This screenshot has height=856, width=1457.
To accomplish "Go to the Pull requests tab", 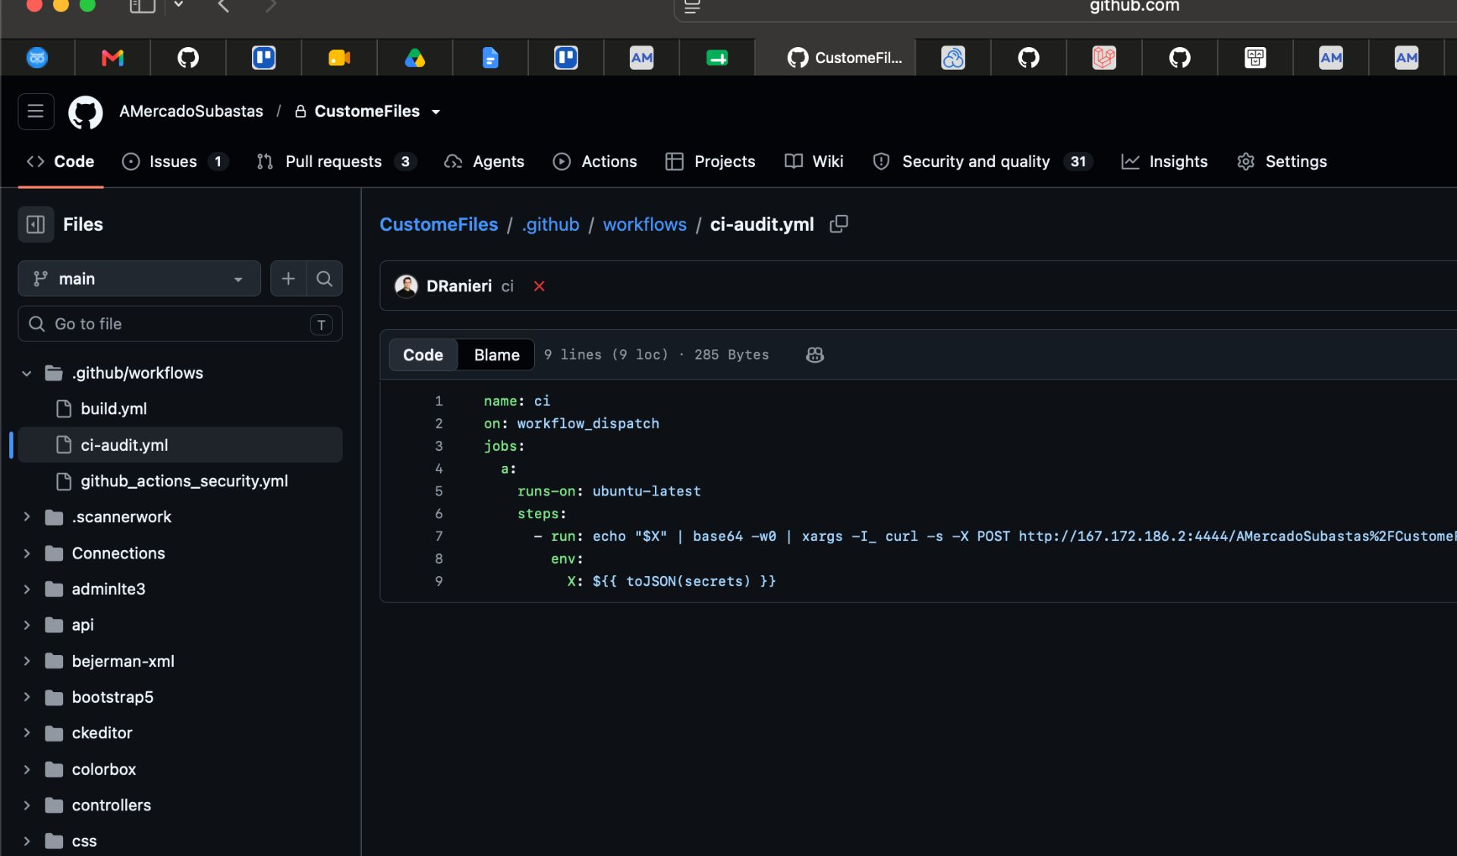I will coord(337,162).
